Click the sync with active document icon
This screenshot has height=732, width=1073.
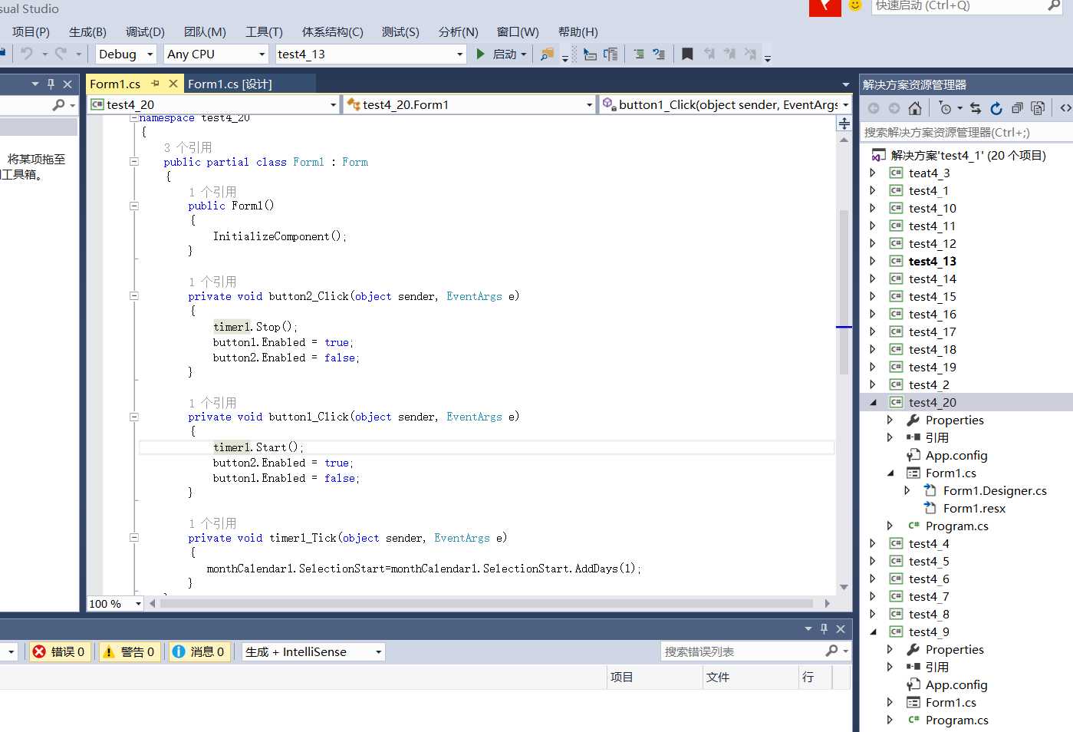975,108
